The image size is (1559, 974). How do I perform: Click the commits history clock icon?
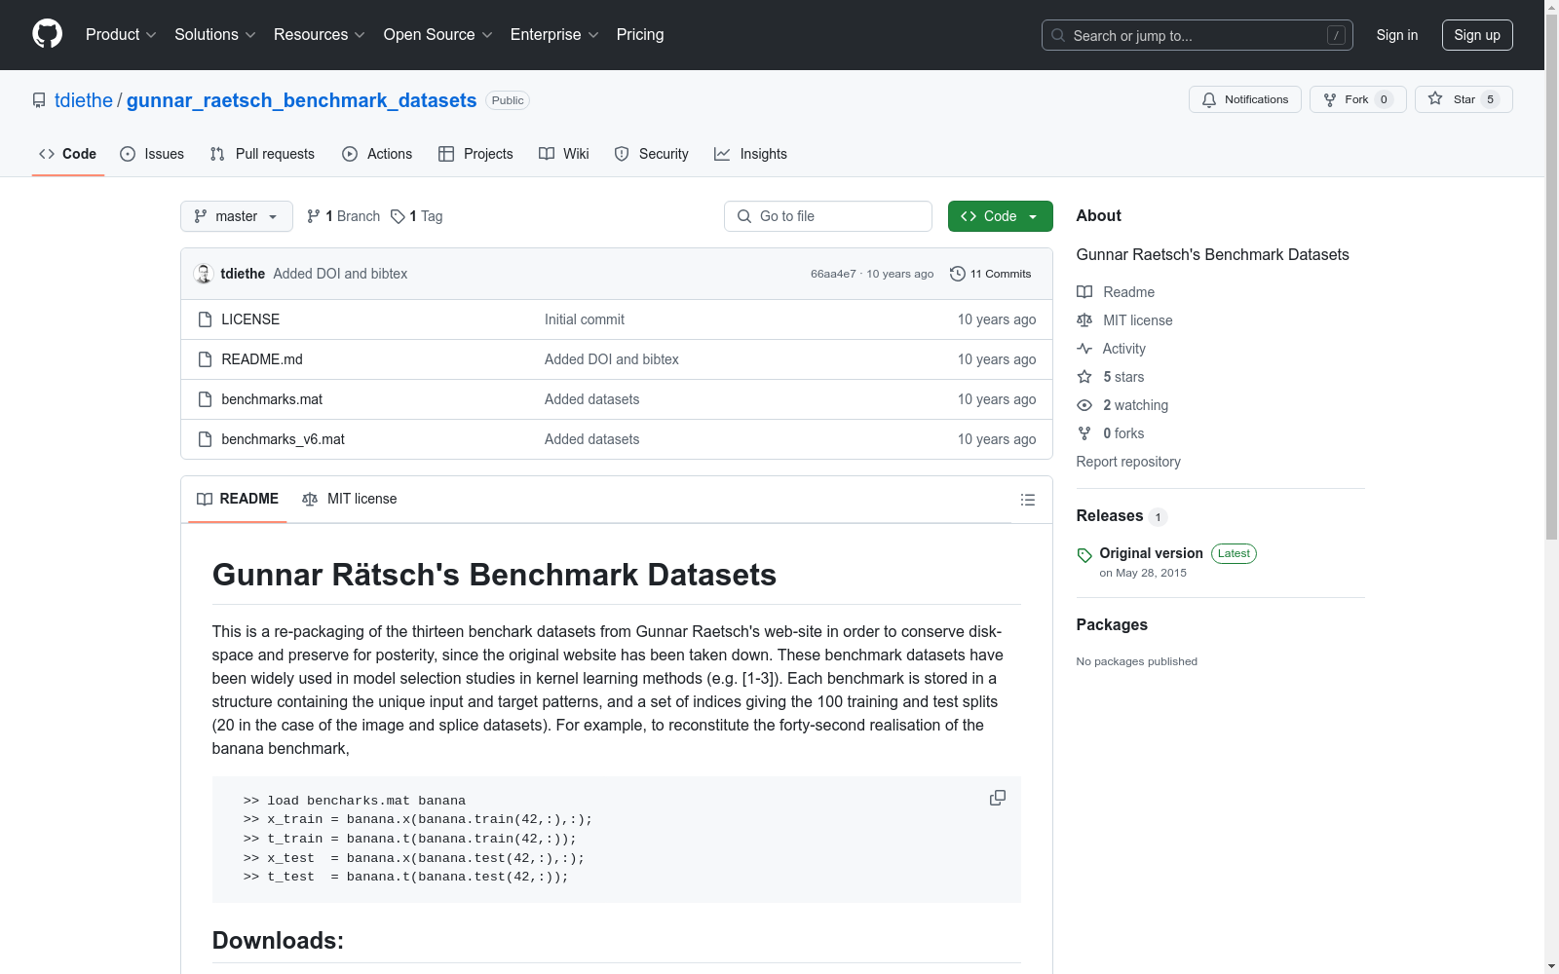click(958, 274)
